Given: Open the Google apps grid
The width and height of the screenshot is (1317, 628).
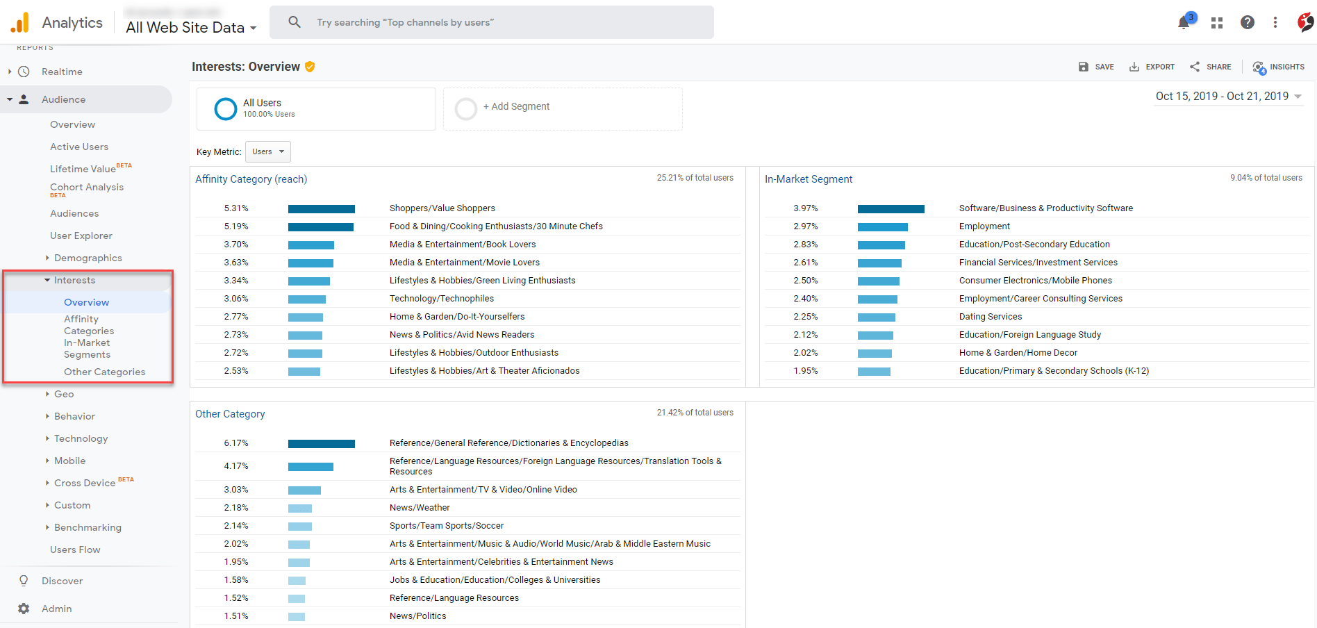Looking at the screenshot, I should (x=1216, y=22).
